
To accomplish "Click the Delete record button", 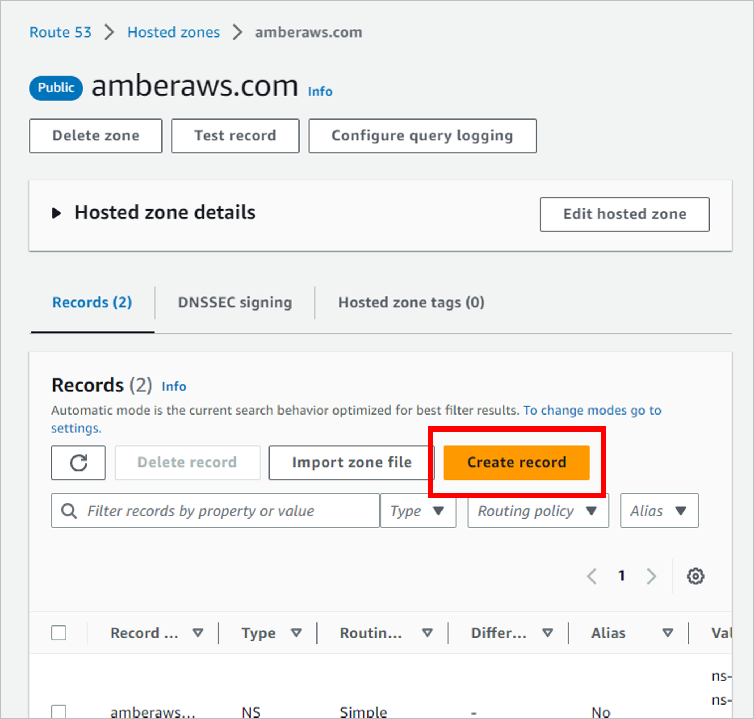I will click(187, 463).
